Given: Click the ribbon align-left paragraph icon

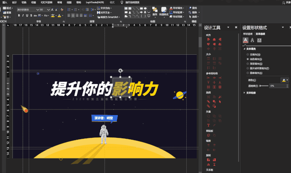Looking at the screenshot, I should (x=69, y=16).
